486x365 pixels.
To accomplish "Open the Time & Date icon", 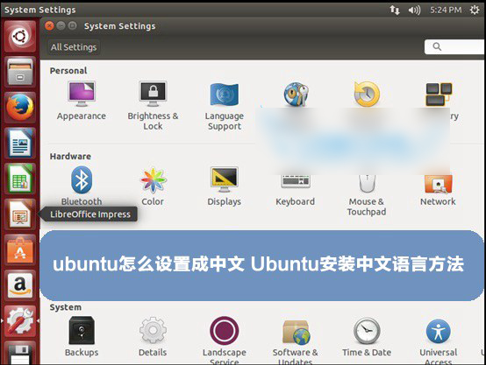I will [367, 331].
